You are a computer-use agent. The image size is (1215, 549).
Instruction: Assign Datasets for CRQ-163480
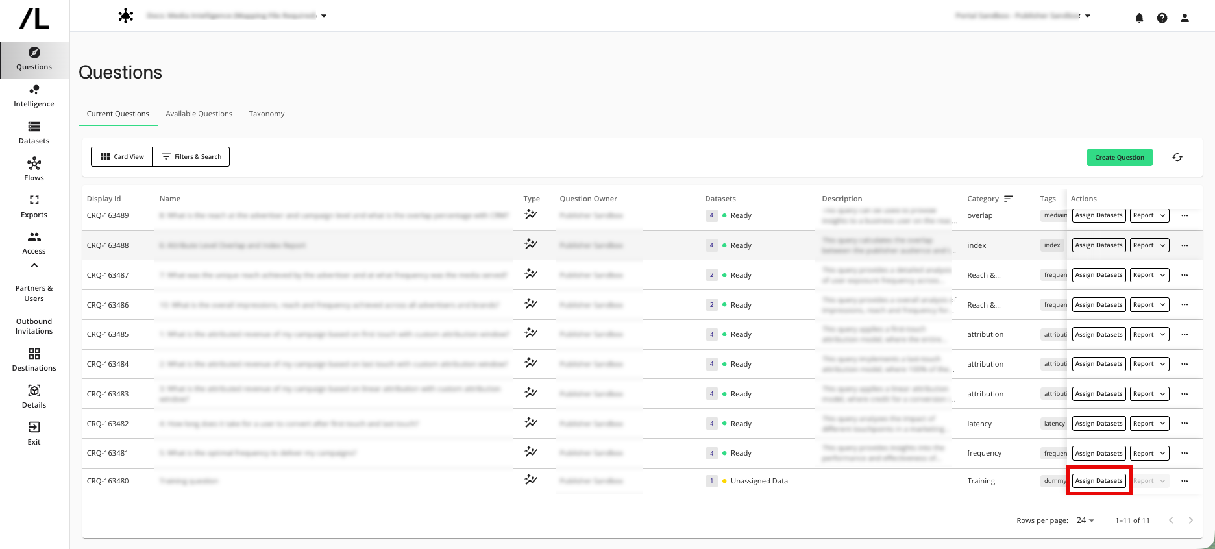point(1099,481)
